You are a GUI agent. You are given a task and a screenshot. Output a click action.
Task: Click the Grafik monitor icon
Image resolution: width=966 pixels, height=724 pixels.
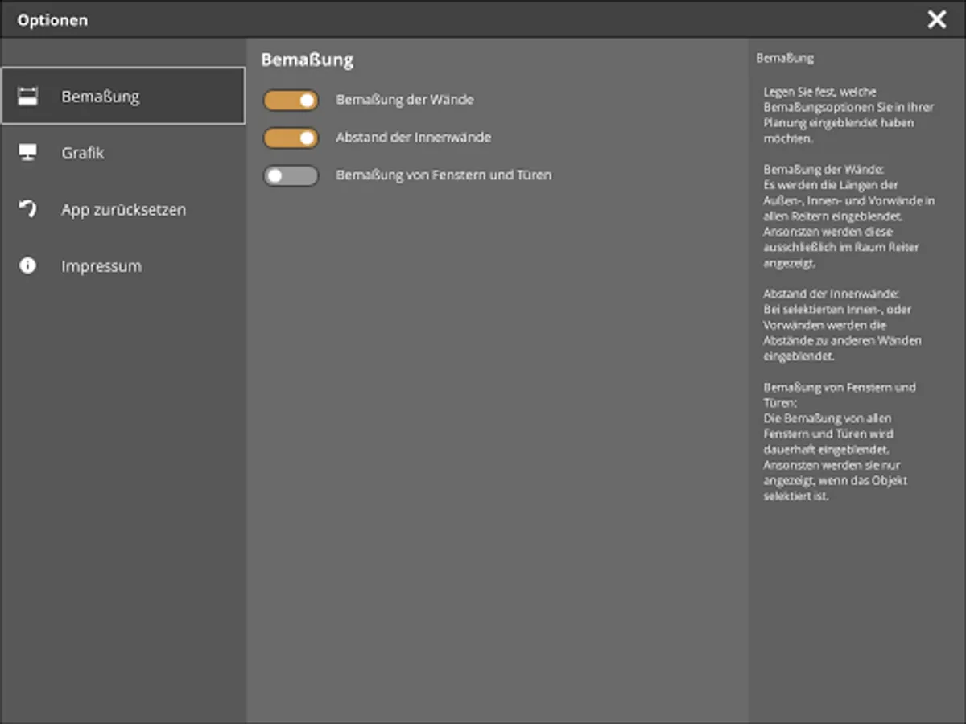(28, 153)
